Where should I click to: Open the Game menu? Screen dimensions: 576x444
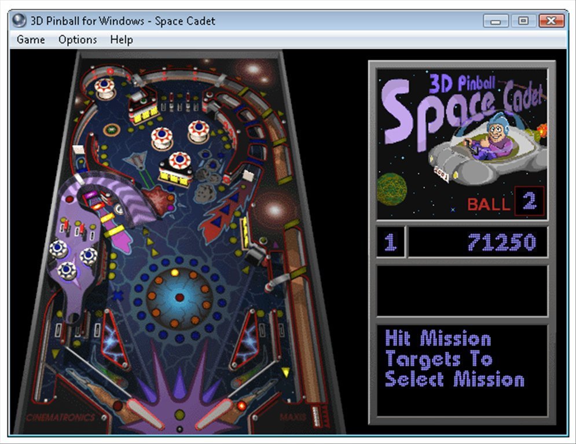tap(31, 40)
